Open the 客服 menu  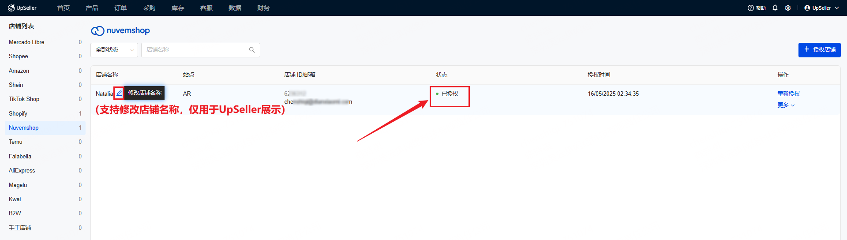pos(206,8)
